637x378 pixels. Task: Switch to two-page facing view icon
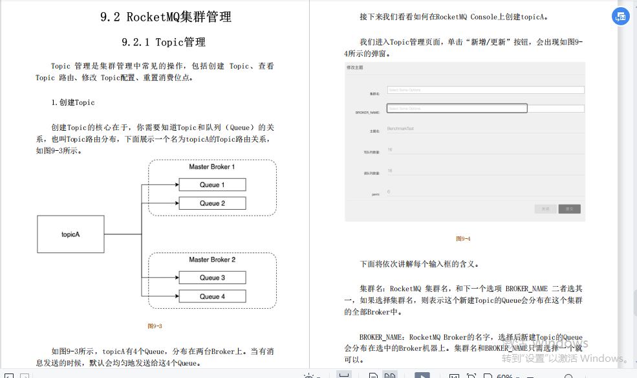coord(389,374)
